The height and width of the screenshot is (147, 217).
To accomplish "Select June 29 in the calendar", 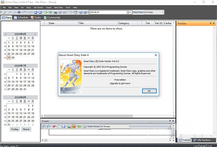I will pyautogui.click(x=9, y=58).
